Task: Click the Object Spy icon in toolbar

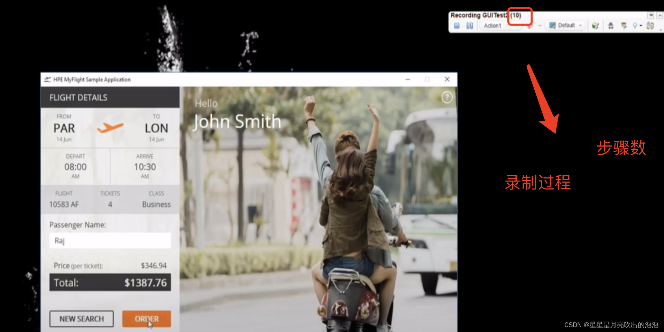Action: point(611,26)
